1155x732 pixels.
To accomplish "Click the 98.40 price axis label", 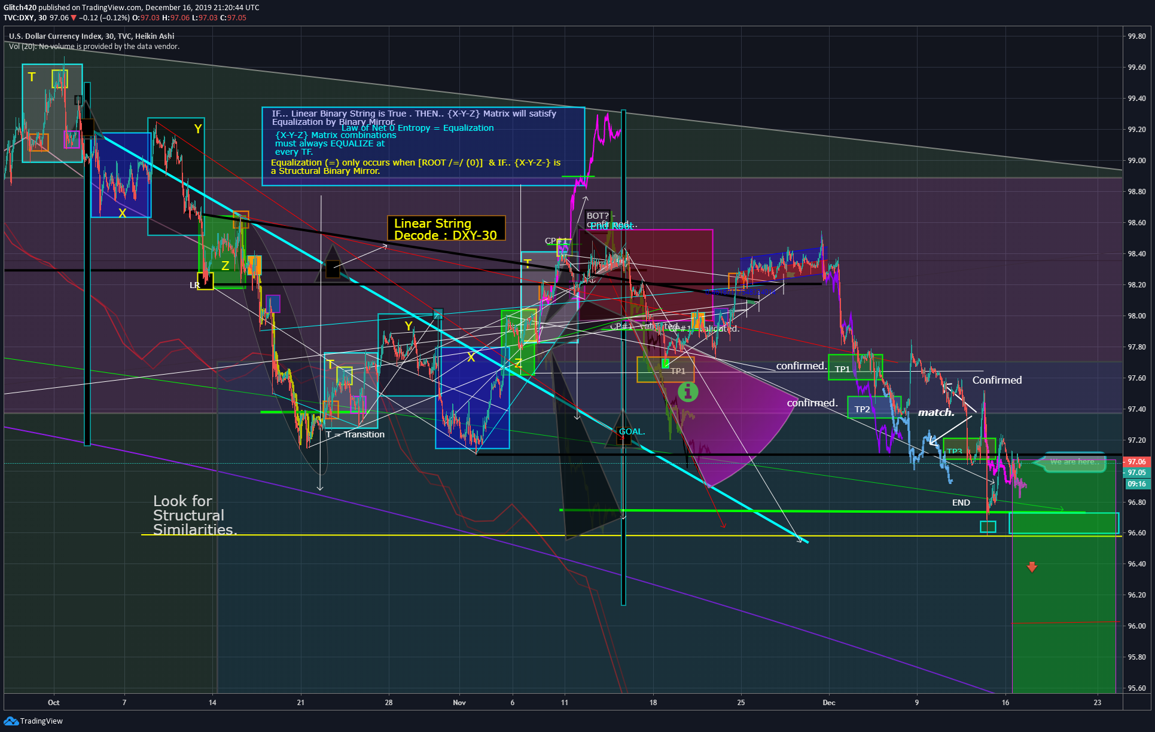I will 1136,254.
